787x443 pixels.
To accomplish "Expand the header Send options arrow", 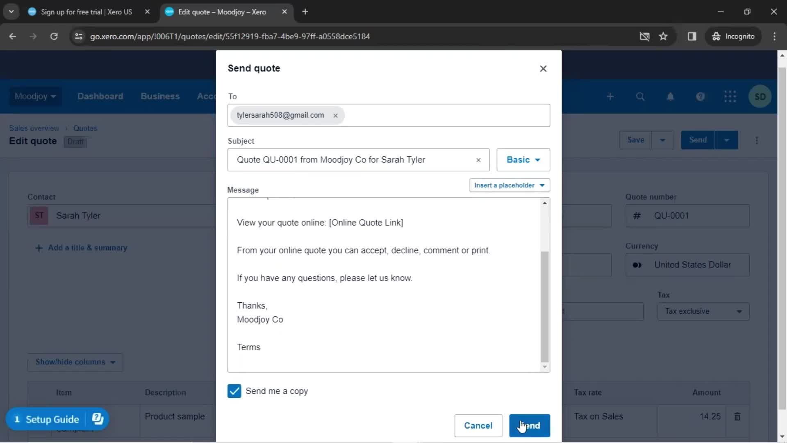I will pyautogui.click(x=726, y=140).
